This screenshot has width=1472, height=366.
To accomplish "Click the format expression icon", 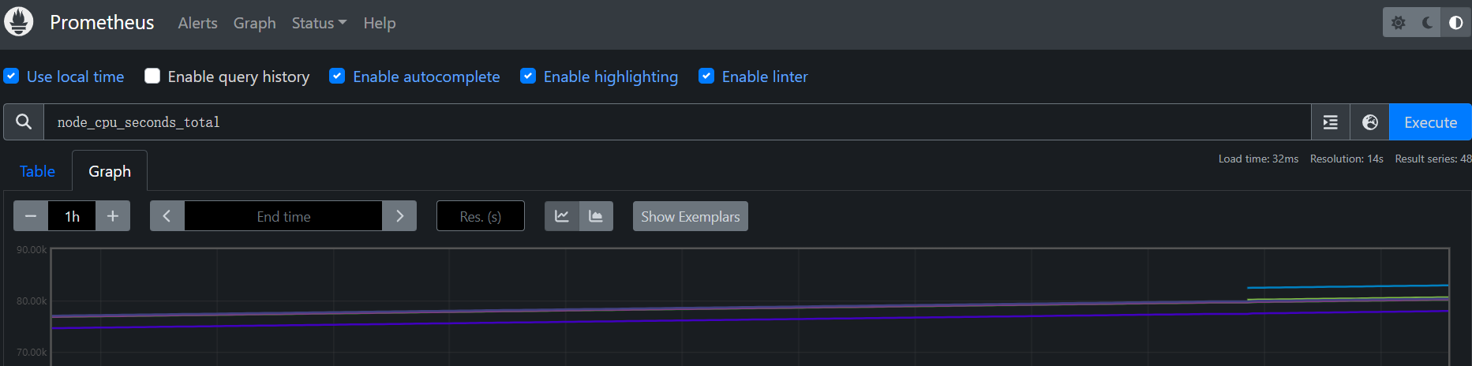I will pyautogui.click(x=1331, y=122).
